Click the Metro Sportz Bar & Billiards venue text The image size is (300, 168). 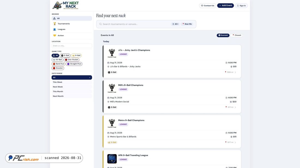click(x=123, y=137)
